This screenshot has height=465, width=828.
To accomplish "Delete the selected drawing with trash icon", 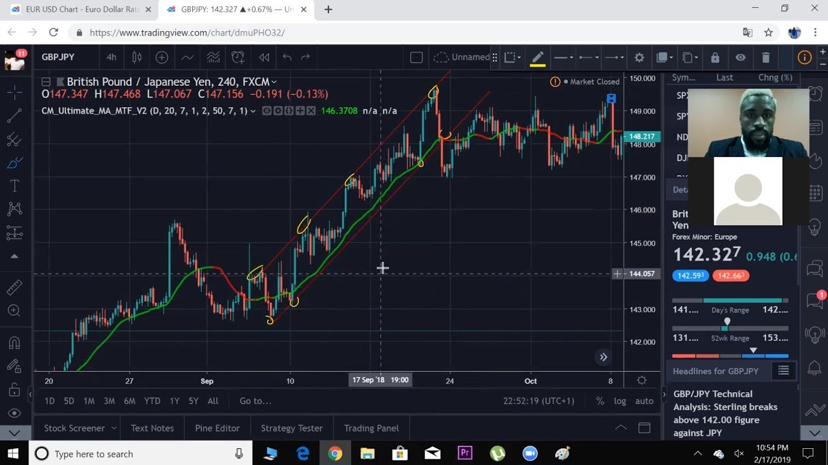I will click(766, 57).
